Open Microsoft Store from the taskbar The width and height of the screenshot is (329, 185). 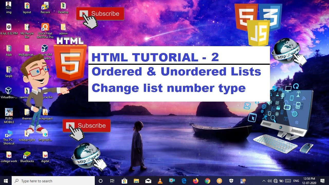[124, 181]
